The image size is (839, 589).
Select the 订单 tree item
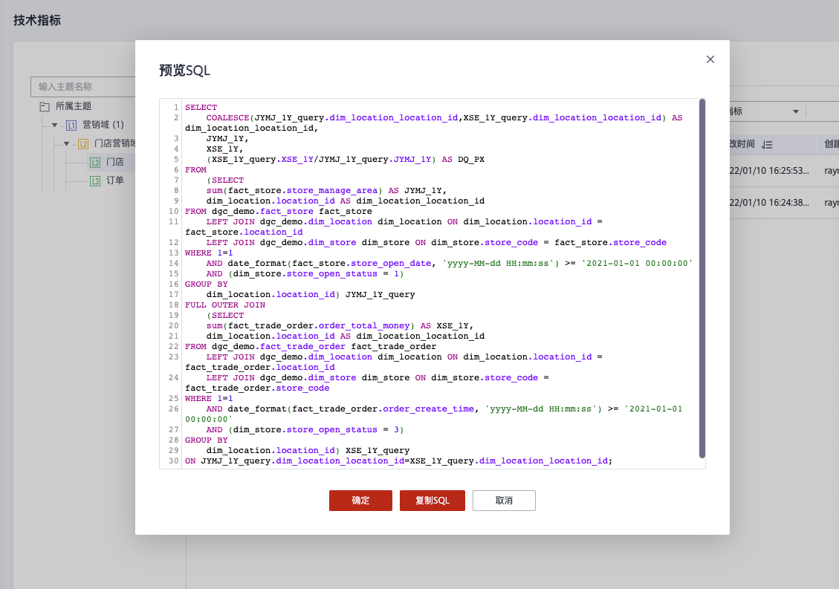click(114, 180)
